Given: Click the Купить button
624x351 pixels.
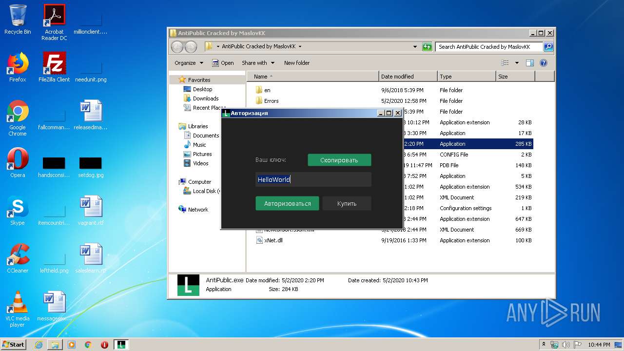Looking at the screenshot, I should click(x=347, y=203).
